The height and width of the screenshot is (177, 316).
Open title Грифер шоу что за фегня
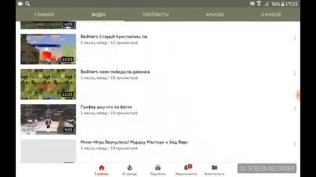106,107
